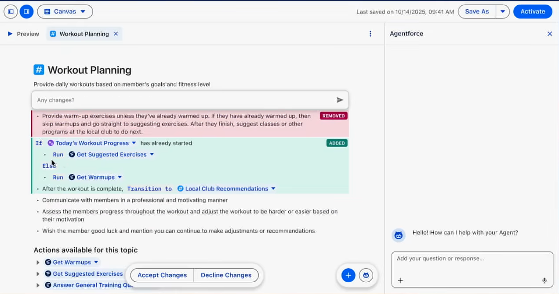Click the Save As button
The image size is (559, 294).
click(x=477, y=12)
